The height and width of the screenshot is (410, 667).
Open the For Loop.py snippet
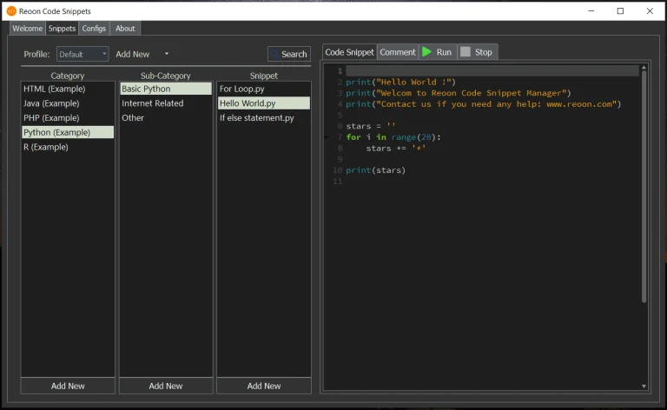pos(264,89)
